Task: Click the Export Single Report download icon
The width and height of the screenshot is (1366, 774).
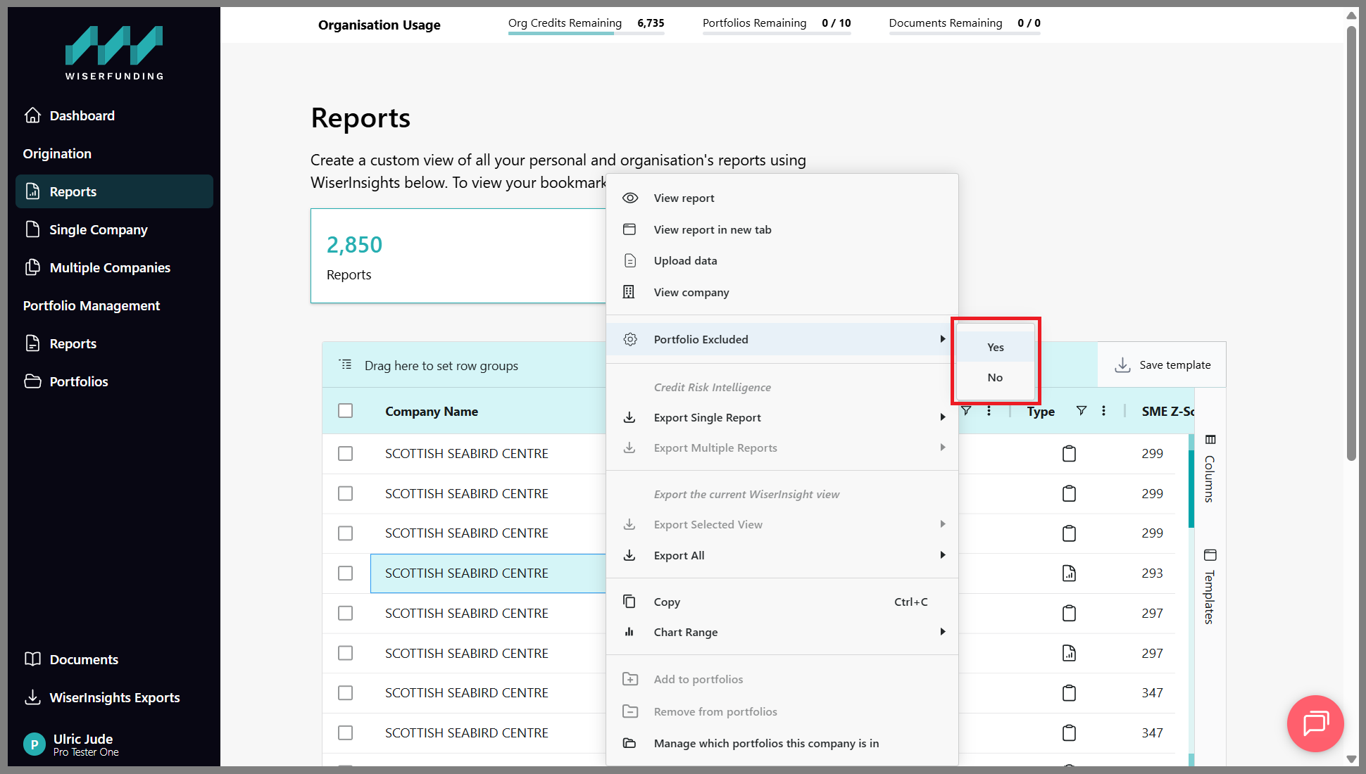Action: [x=629, y=417]
